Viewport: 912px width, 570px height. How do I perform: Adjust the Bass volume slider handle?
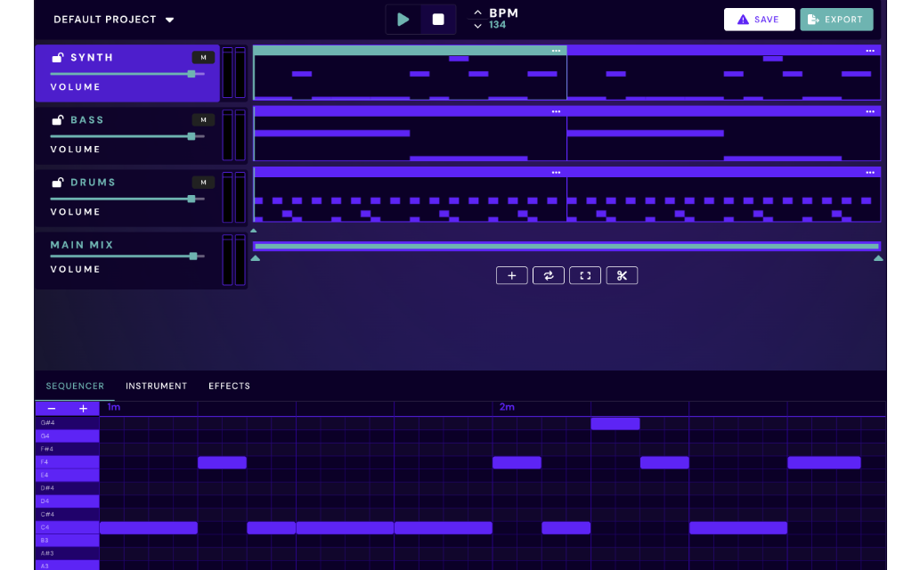(191, 136)
